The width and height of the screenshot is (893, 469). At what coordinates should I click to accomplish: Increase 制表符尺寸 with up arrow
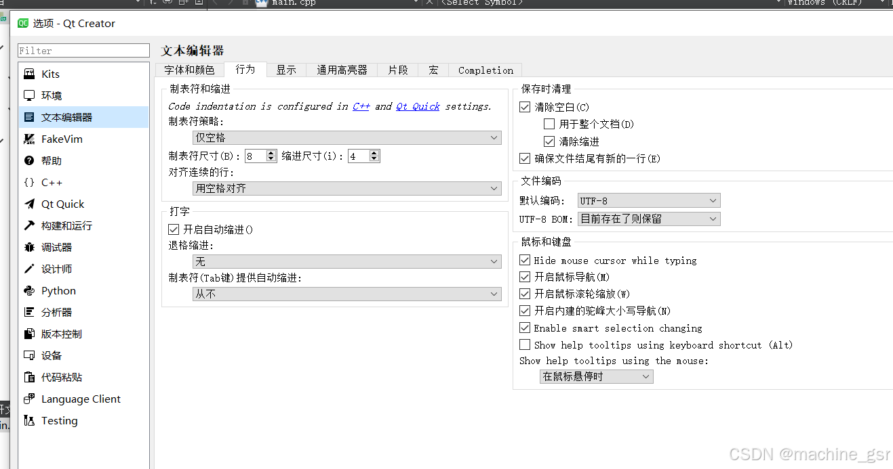(x=271, y=153)
